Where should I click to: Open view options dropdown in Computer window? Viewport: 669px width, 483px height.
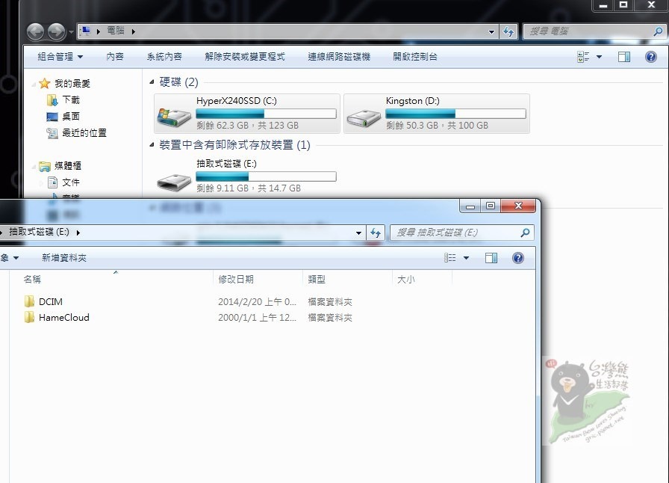[x=599, y=57]
